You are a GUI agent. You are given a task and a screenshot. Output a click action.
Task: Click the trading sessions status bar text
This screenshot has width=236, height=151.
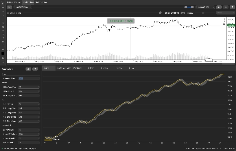click(20, 149)
